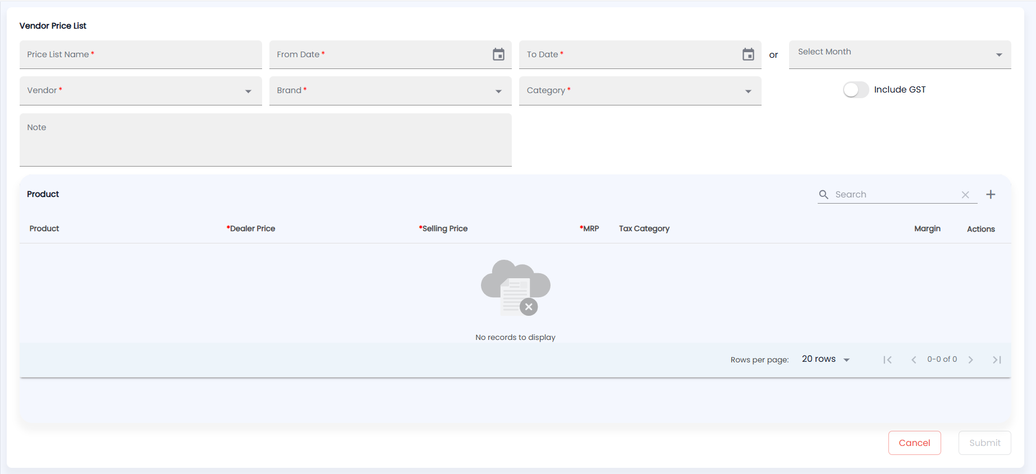Image resolution: width=1036 pixels, height=474 pixels.
Task: Click the Tax Category column header
Action: tap(644, 228)
